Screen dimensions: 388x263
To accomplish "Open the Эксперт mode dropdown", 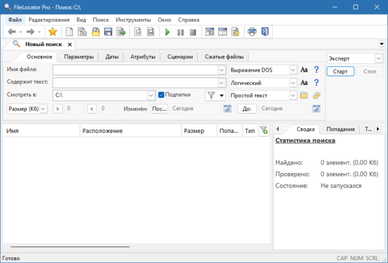I will 379,59.
